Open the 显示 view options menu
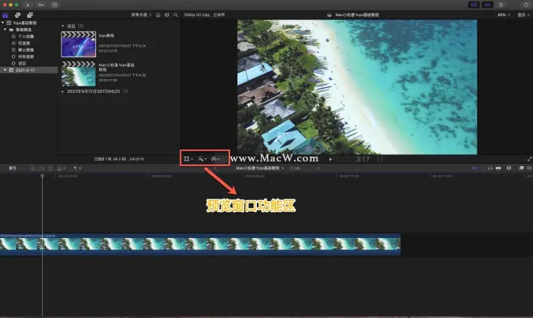This screenshot has height=318, width=533. 523,15
